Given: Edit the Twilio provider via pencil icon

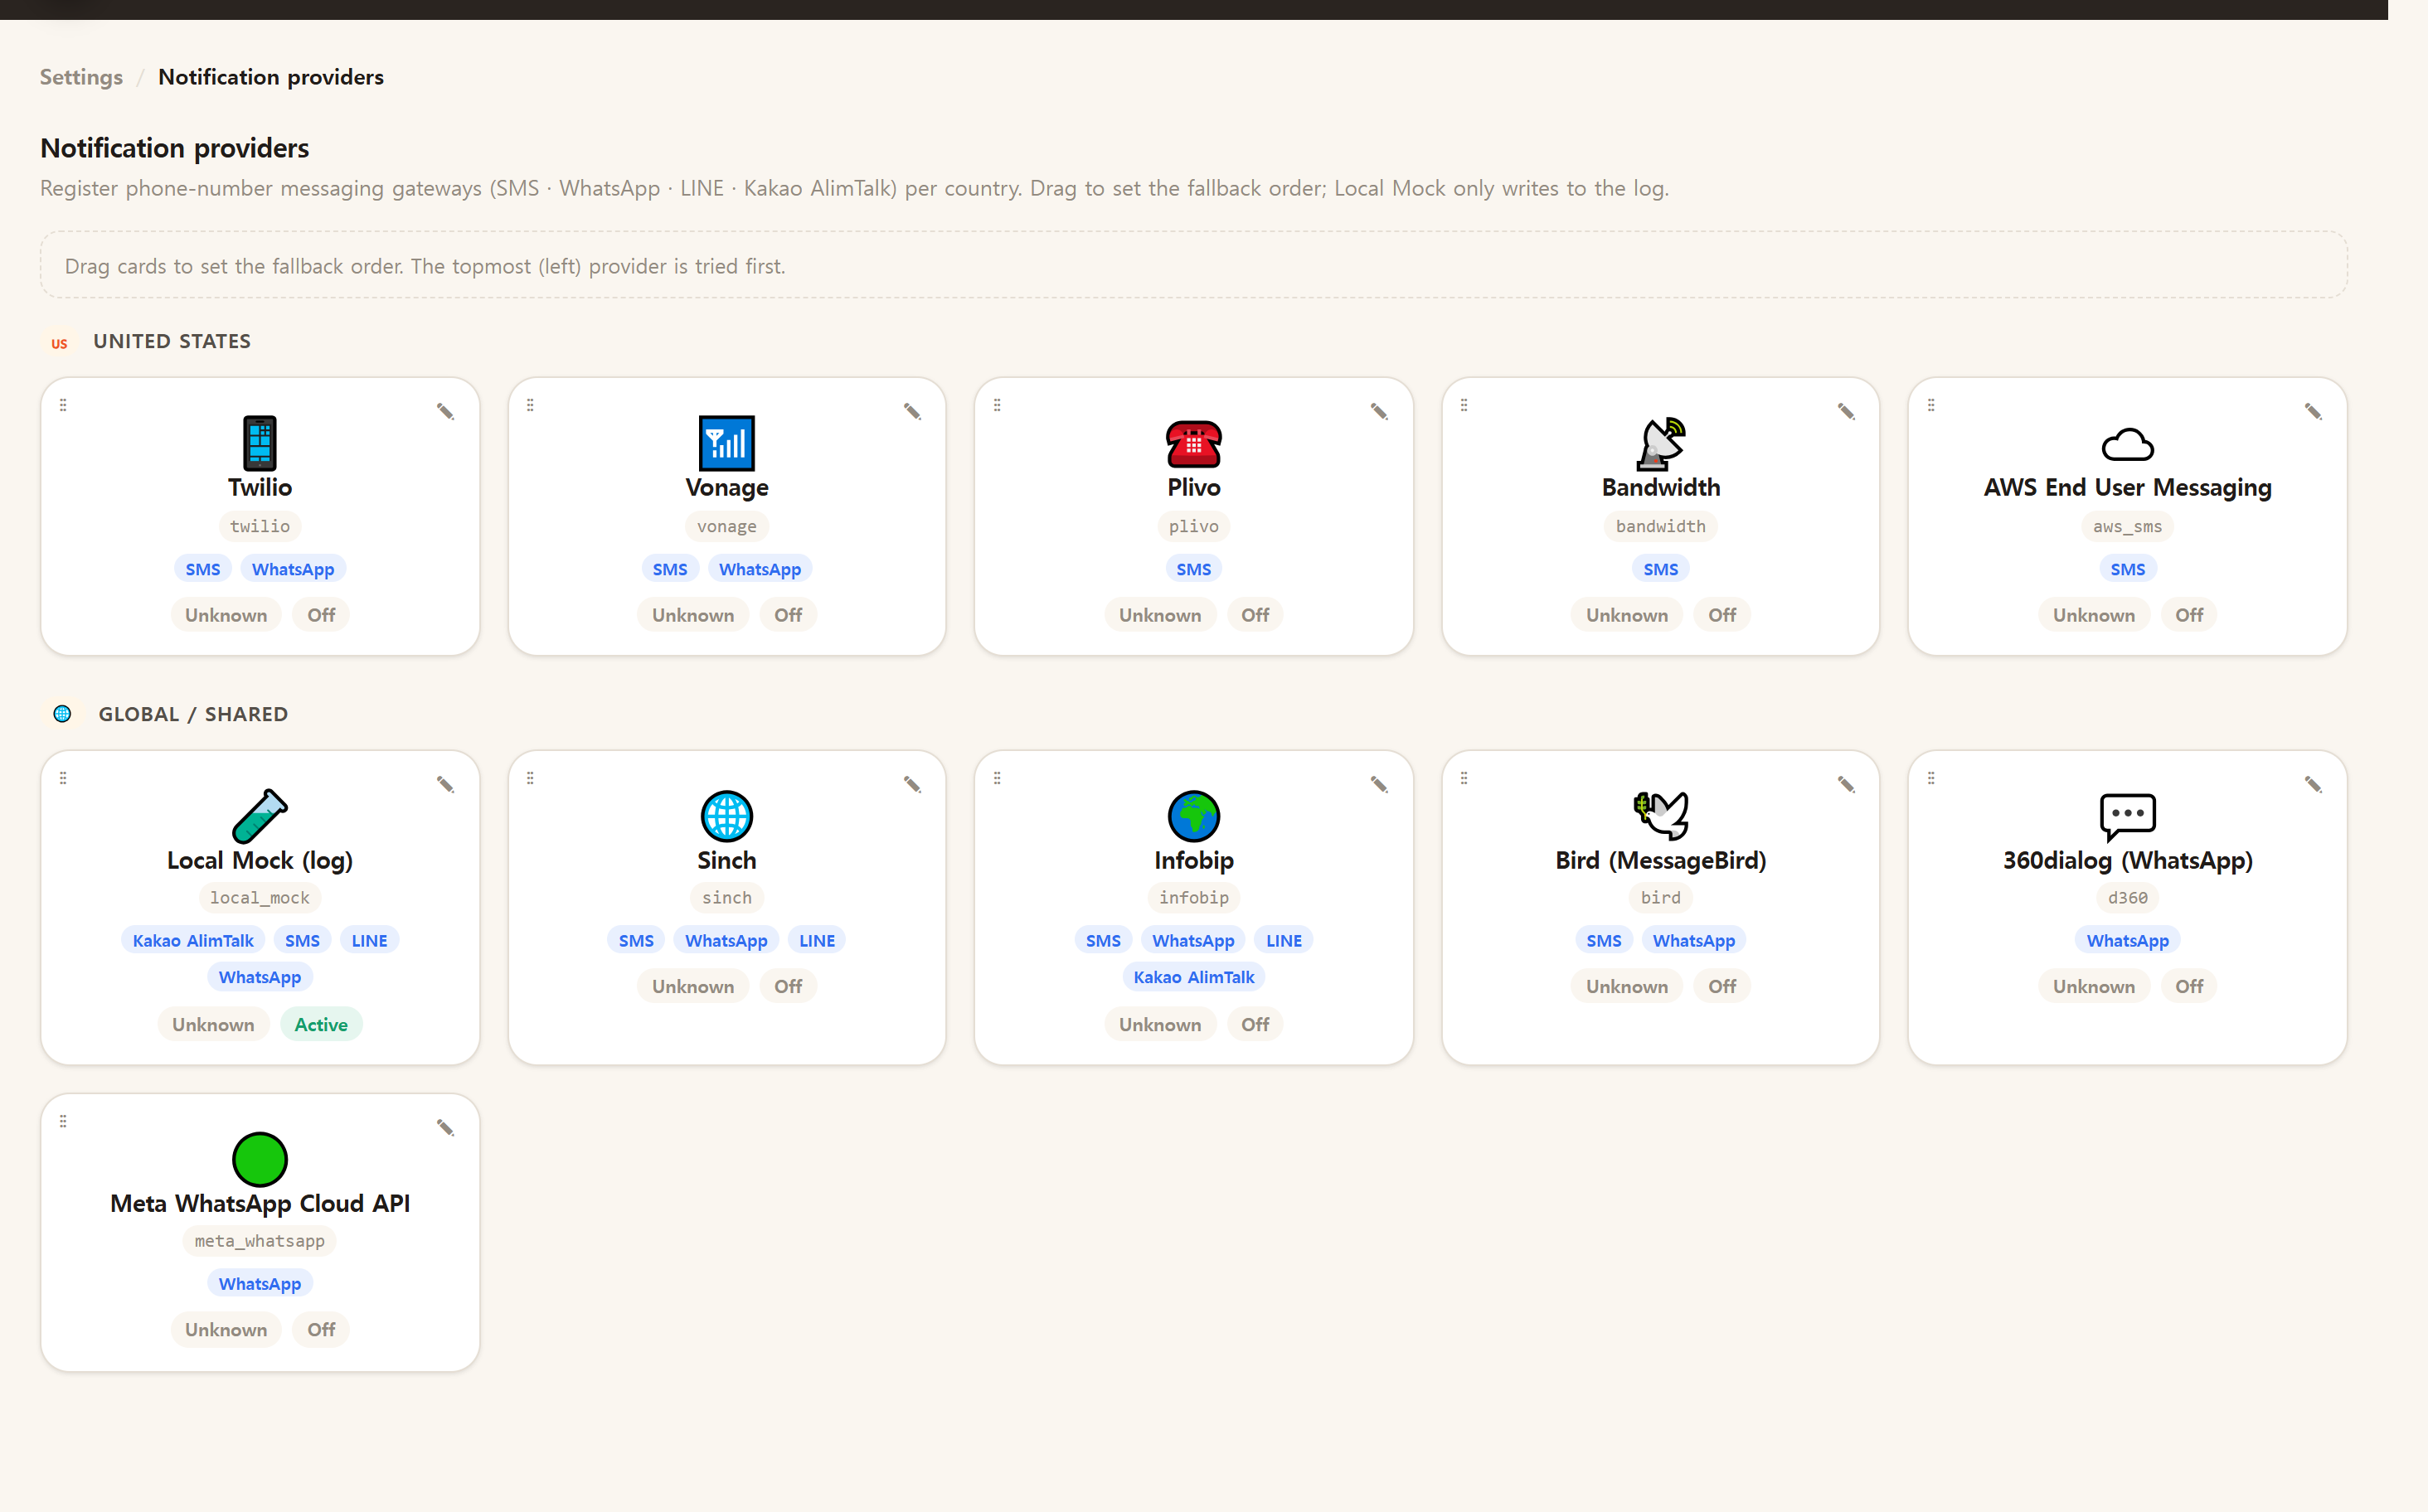Looking at the screenshot, I should point(445,412).
